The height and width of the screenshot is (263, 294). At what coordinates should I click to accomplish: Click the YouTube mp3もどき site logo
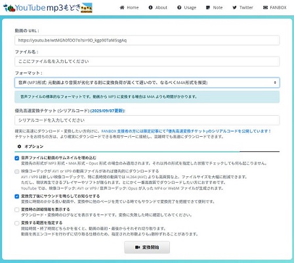click(x=48, y=8)
